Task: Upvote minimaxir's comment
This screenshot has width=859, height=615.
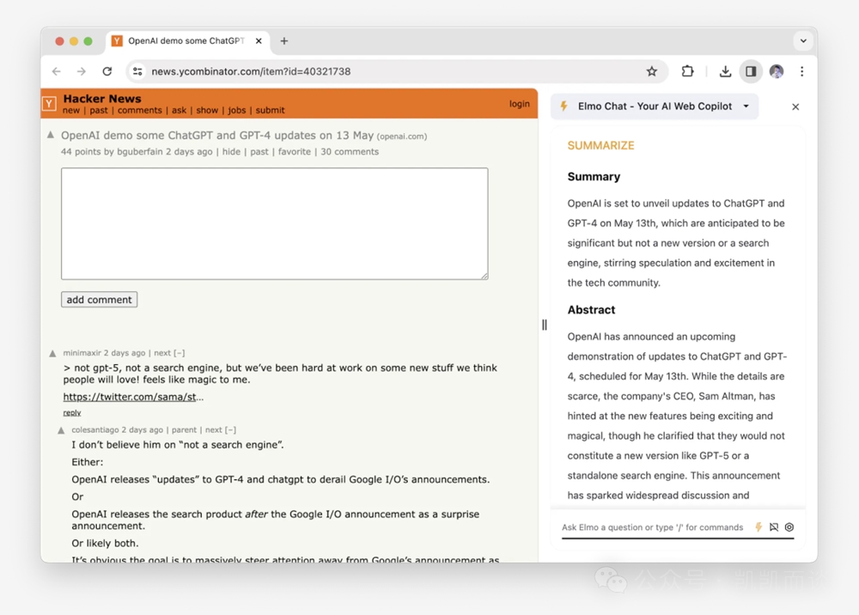Action: 52,354
